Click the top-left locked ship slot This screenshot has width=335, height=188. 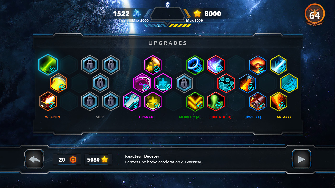[x=90, y=65]
